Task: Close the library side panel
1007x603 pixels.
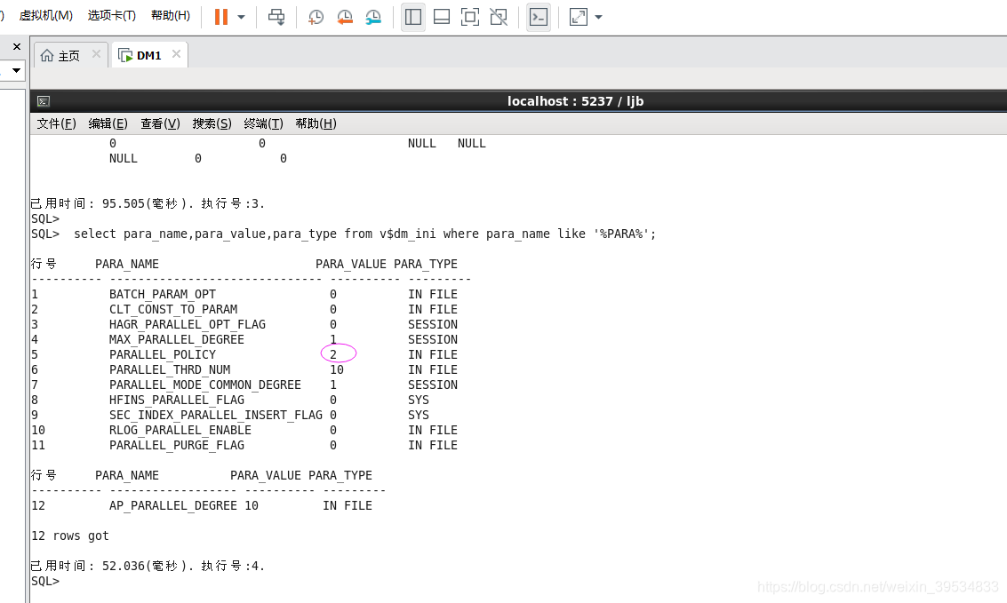Action: click(x=18, y=46)
